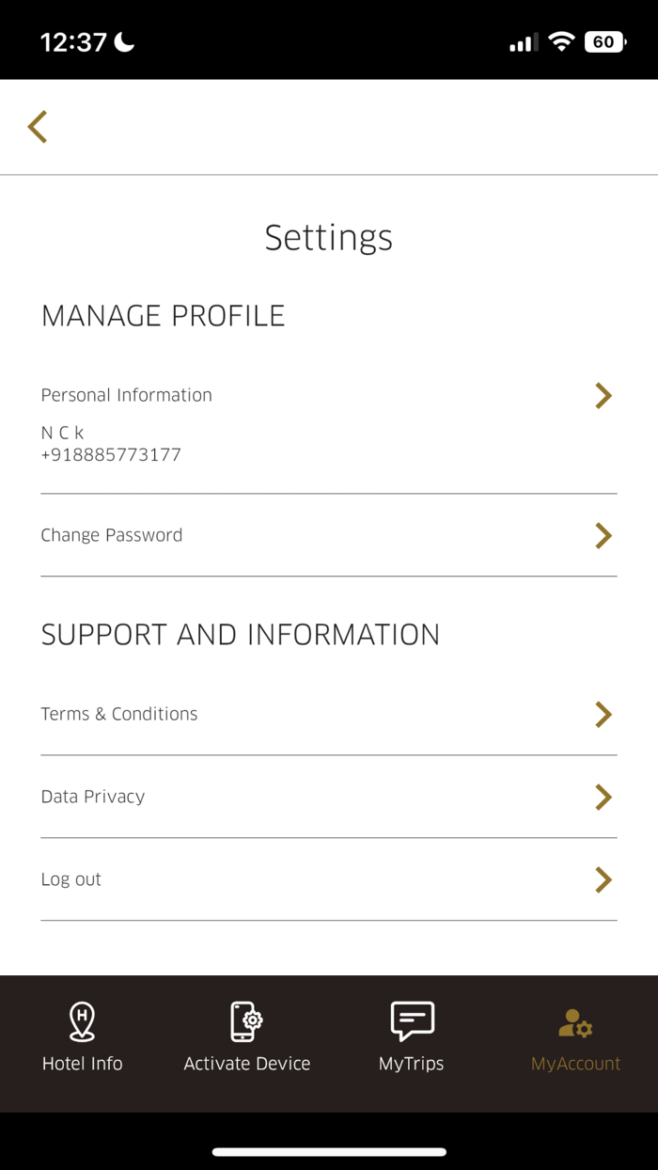Image resolution: width=658 pixels, height=1170 pixels.
Task: Switch to the MyTrips tab label
Action: pos(412,1064)
